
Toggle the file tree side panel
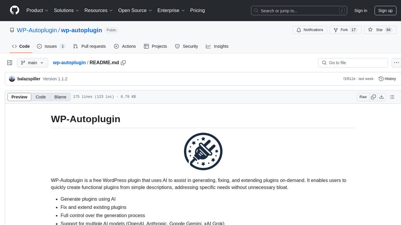tap(10, 63)
